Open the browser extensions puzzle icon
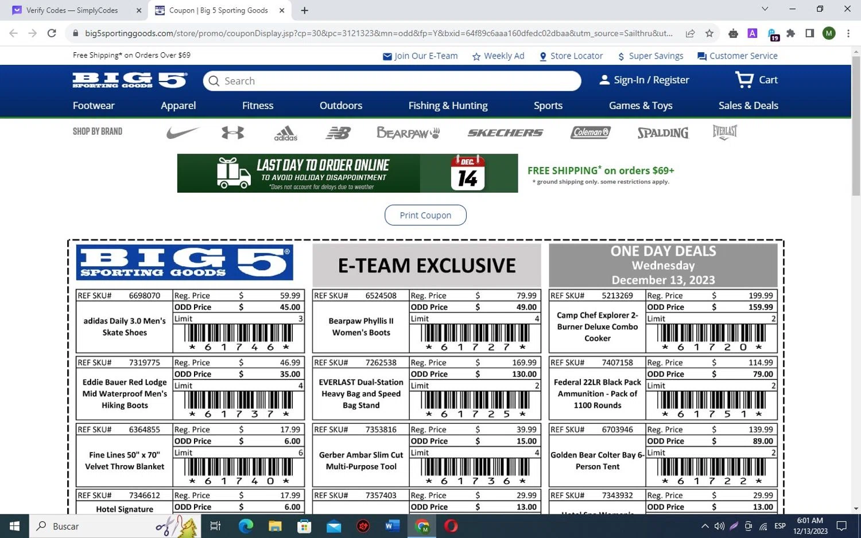Screen dimensions: 861x538 790,33
